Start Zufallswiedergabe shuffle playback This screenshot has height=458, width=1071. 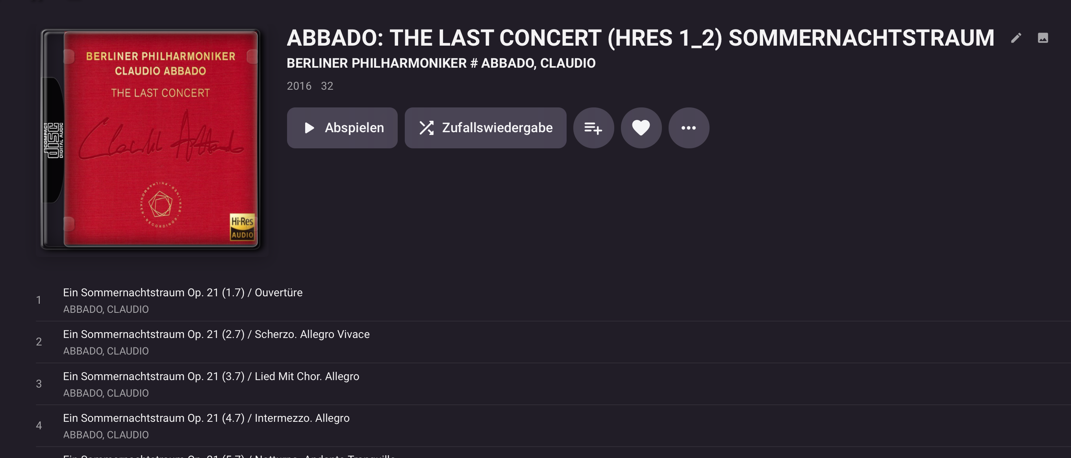coord(485,128)
